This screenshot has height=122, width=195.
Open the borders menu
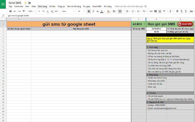coord(114,11)
